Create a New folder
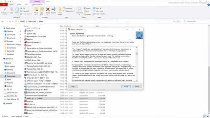Screen dimensions: 210x118 60,11
